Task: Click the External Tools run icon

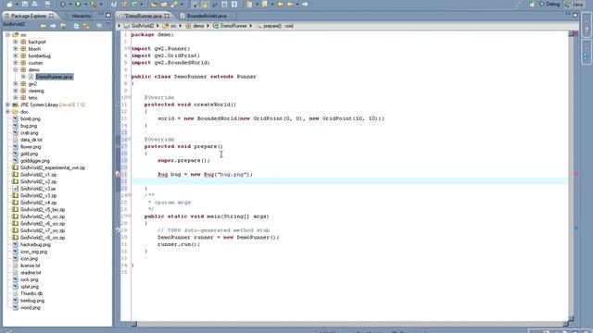Action: tap(94, 4)
